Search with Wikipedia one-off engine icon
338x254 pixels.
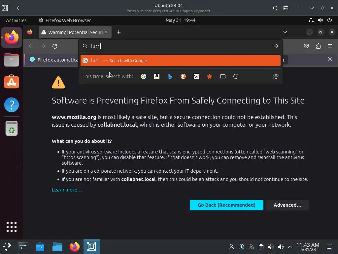click(x=196, y=76)
